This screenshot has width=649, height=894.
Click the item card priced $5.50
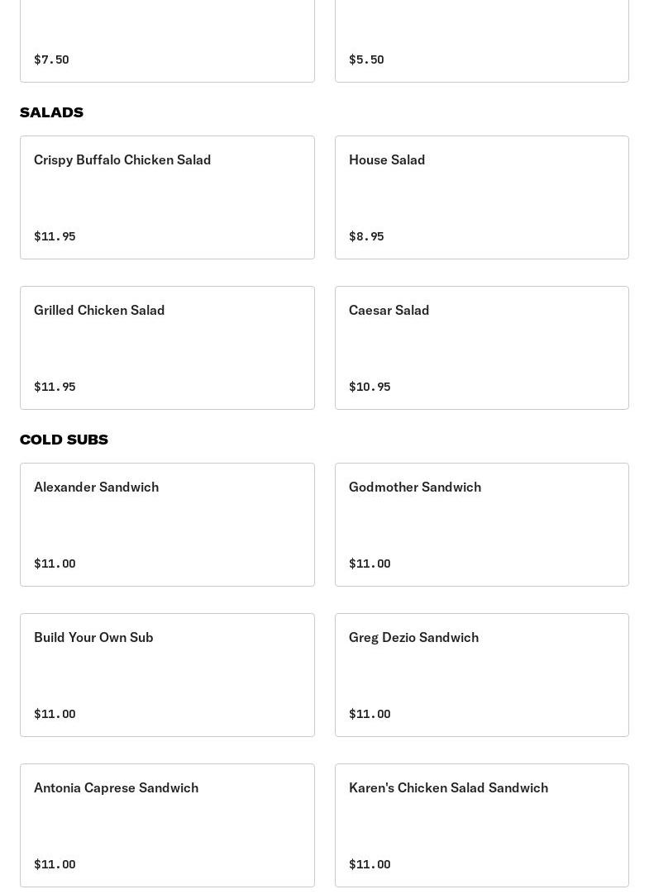click(481, 41)
